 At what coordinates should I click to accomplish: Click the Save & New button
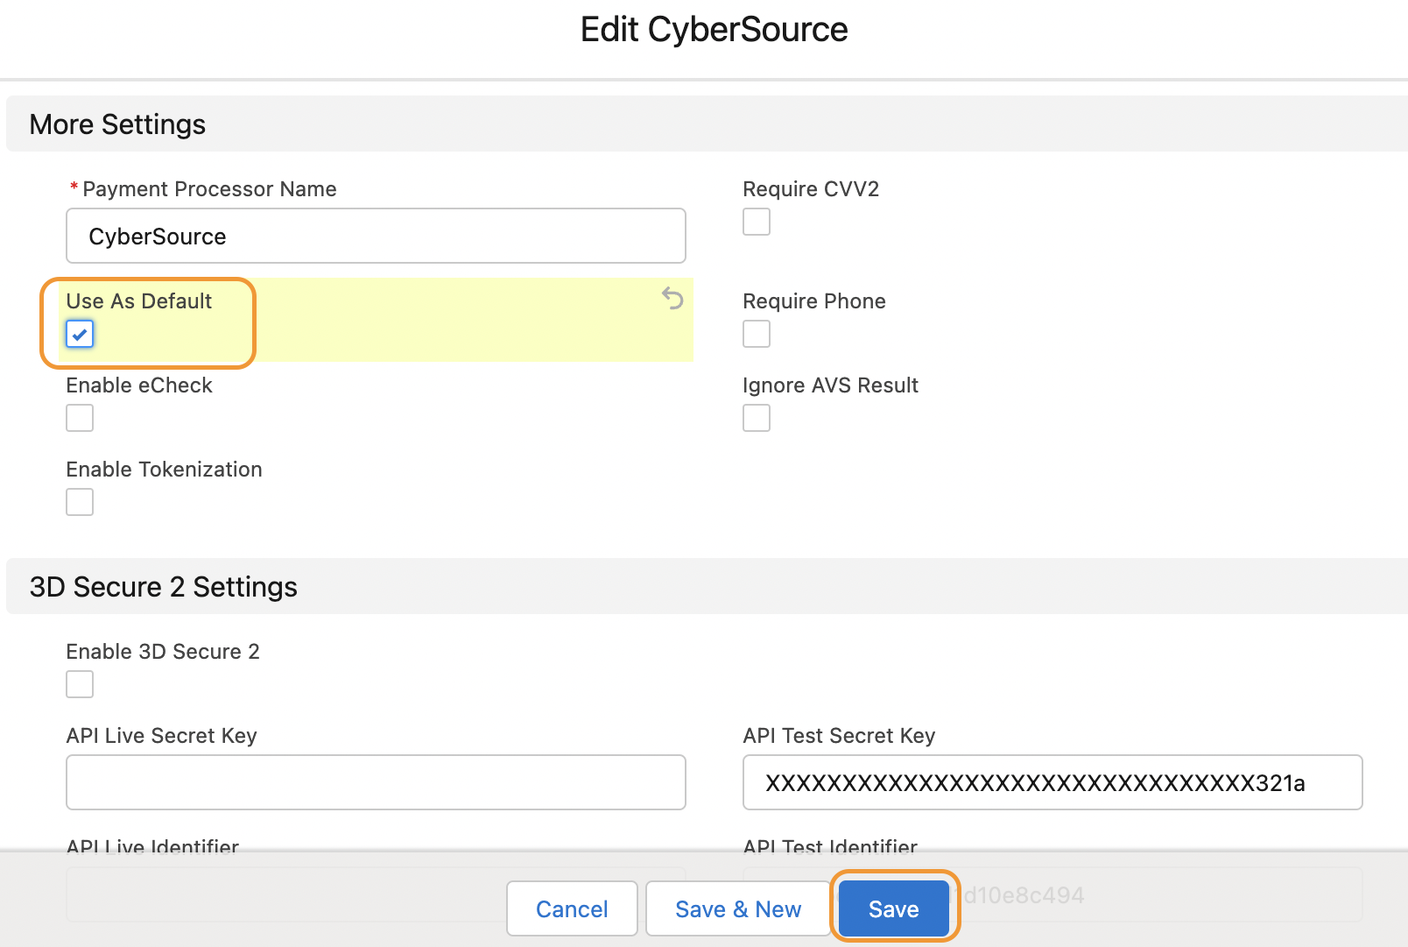click(x=737, y=909)
